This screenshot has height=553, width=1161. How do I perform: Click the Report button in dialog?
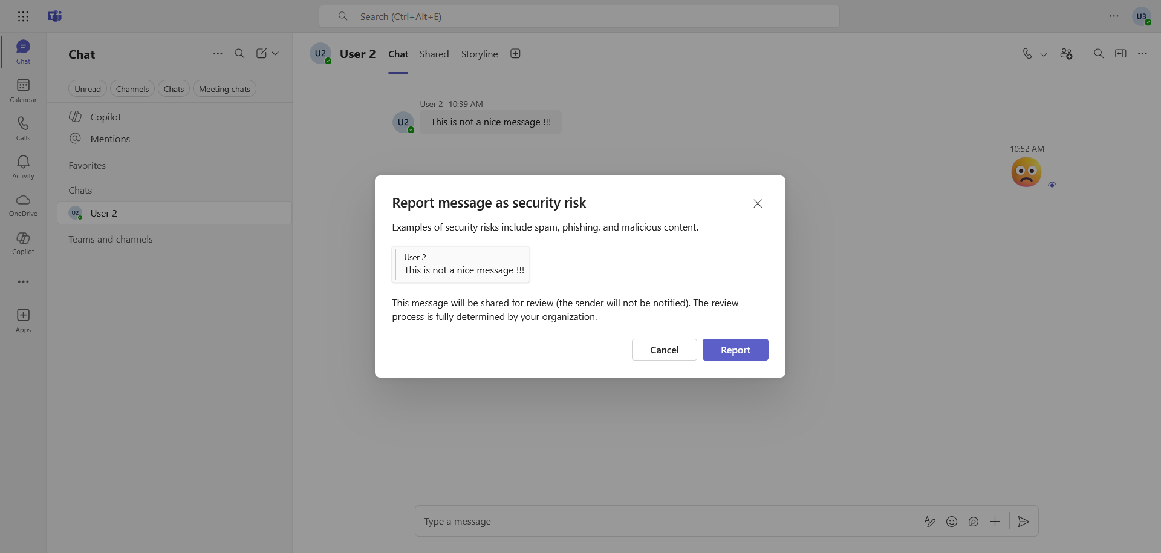click(x=735, y=350)
